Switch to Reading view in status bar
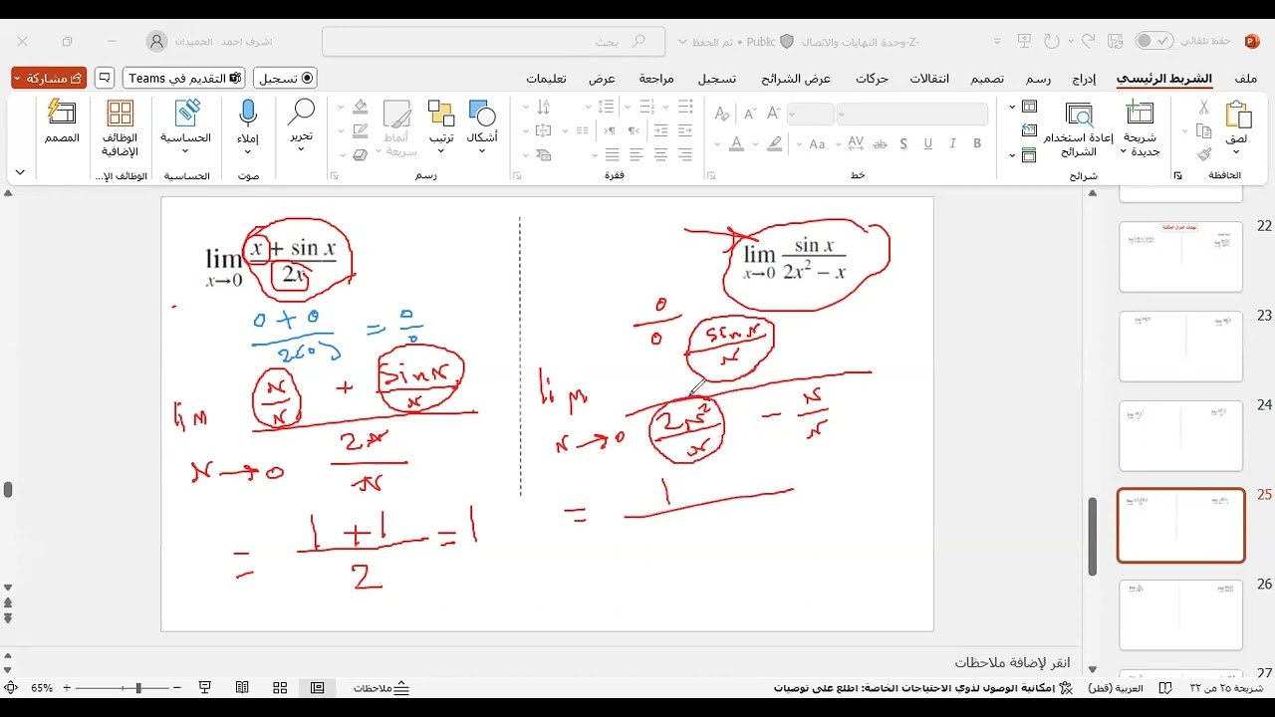The height and width of the screenshot is (717, 1275). coord(242,688)
